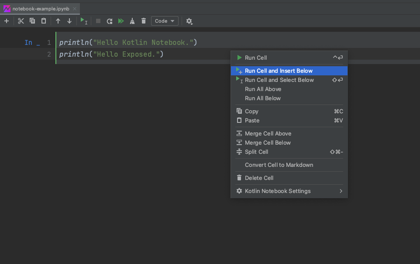
Task: Add a new cell with the plus icon
Action: (x=6, y=20)
